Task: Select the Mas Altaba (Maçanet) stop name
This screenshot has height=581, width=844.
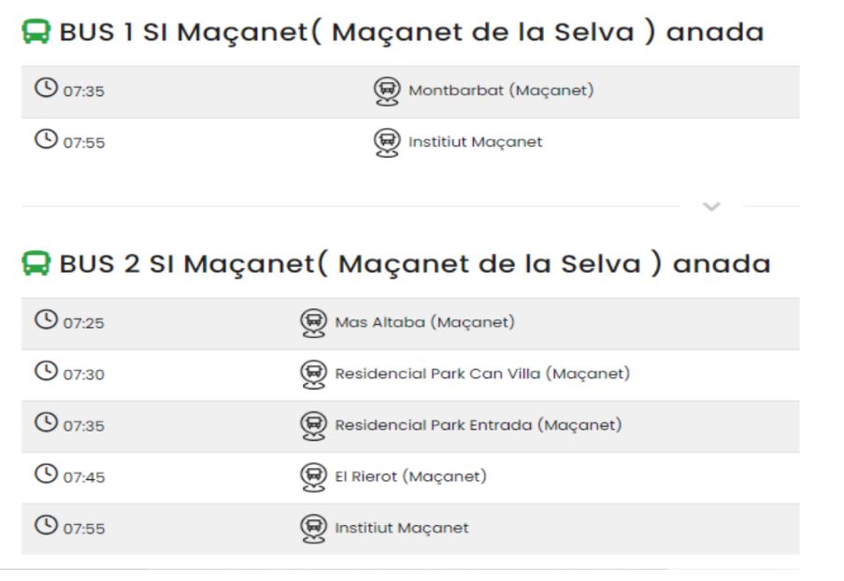Action: [425, 323]
